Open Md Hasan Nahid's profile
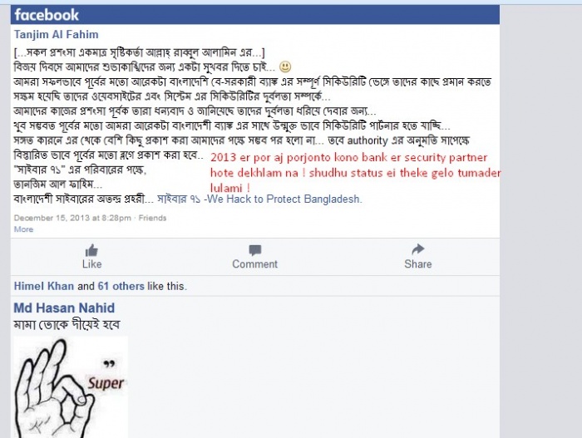Image resolution: width=582 pixels, height=438 pixels. tap(64, 308)
